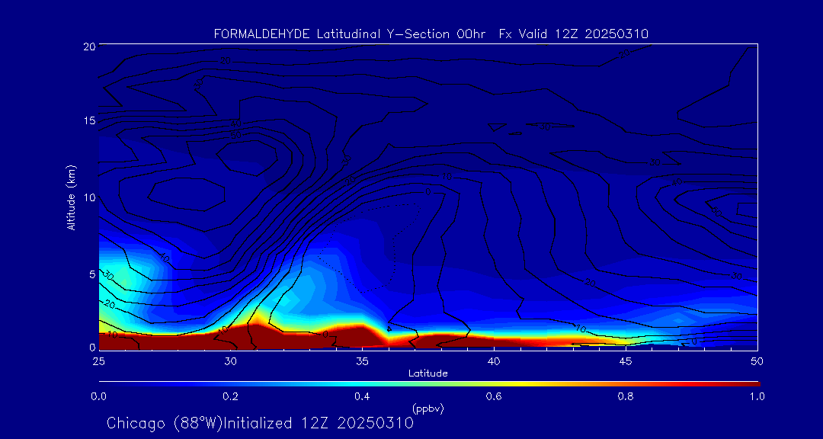
Task: Click the latitude axis tick label 25
Action: 98,361
